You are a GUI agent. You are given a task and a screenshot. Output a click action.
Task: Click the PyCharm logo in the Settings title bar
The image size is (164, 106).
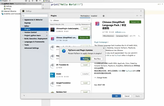tap(23, 11)
